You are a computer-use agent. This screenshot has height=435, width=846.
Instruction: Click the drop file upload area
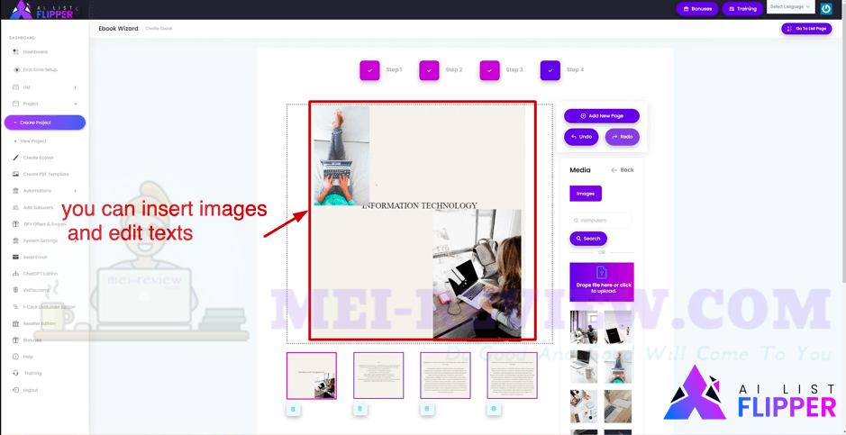click(602, 282)
